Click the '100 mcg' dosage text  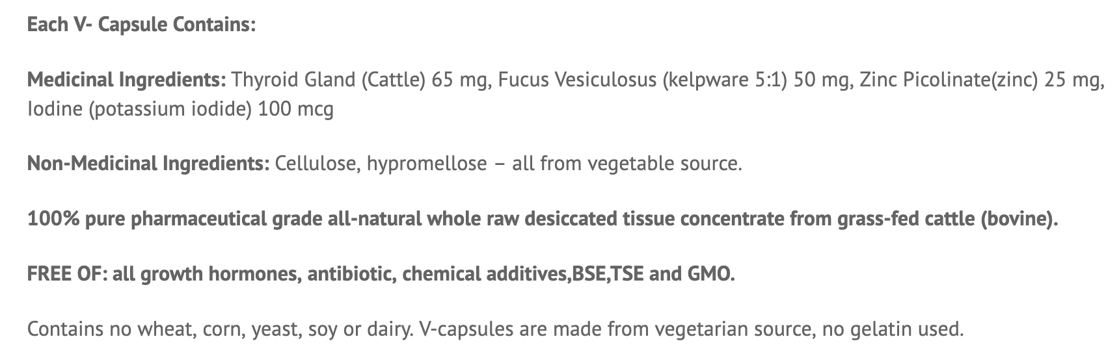pyautogui.click(x=296, y=108)
